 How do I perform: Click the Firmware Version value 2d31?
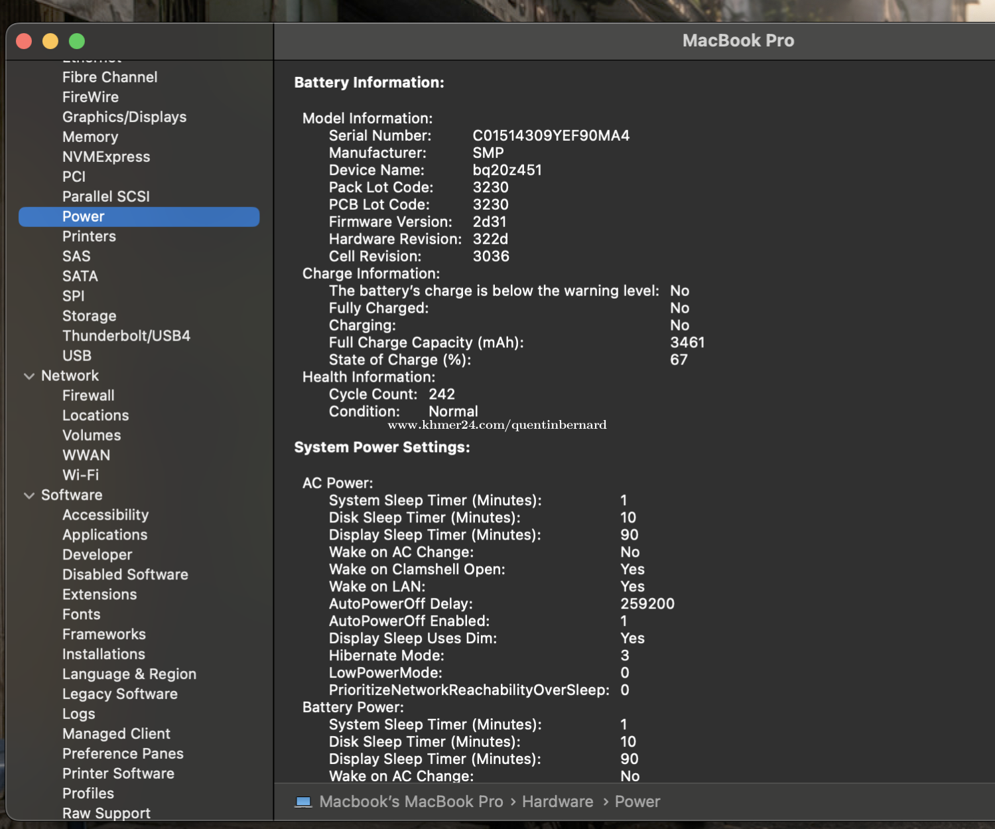click(x=490, y=222)
